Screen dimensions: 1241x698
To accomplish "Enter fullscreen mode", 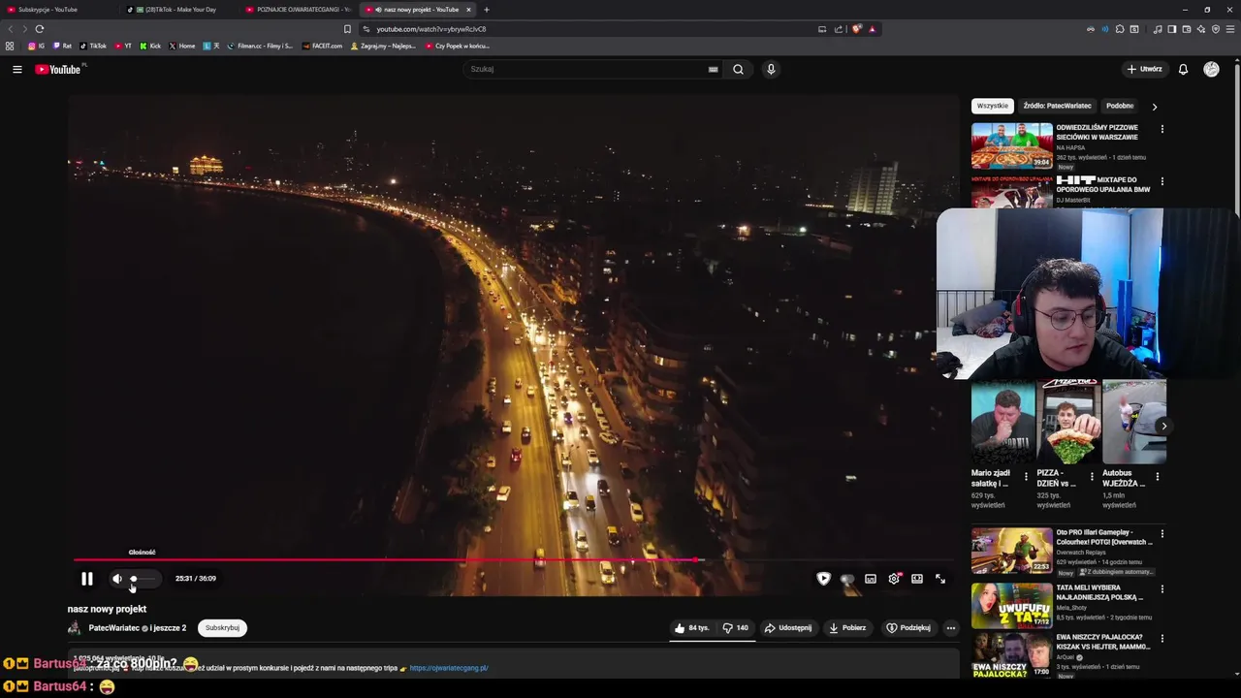I will click(940, 579).
